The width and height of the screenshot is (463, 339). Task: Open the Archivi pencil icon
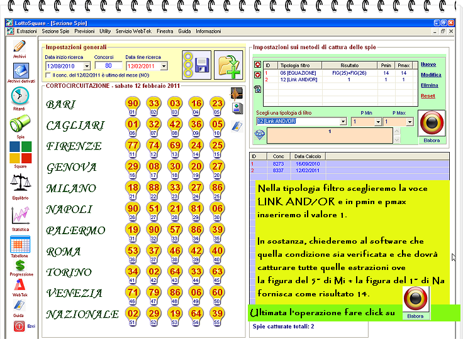point(20,46)
